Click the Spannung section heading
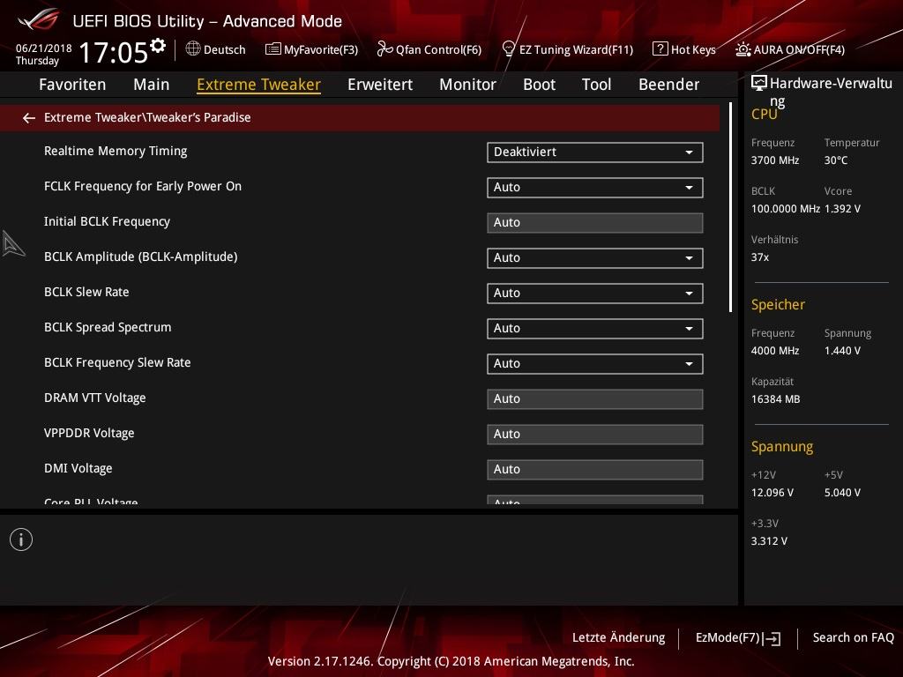 coord(782,447)
